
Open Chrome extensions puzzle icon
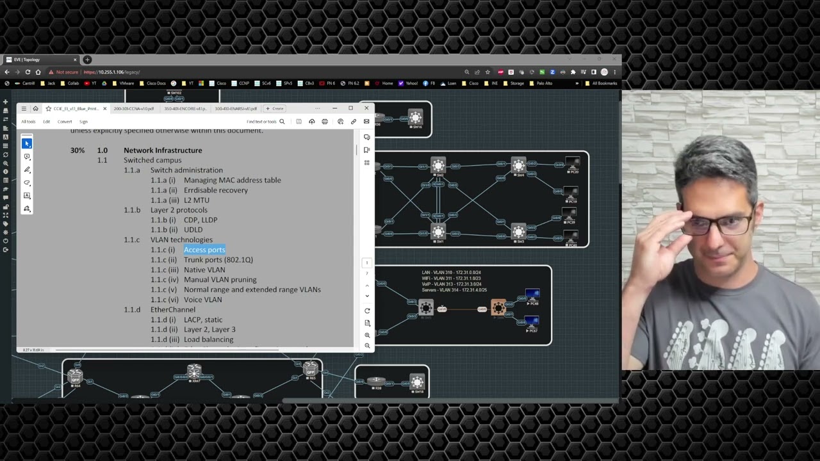573,72
